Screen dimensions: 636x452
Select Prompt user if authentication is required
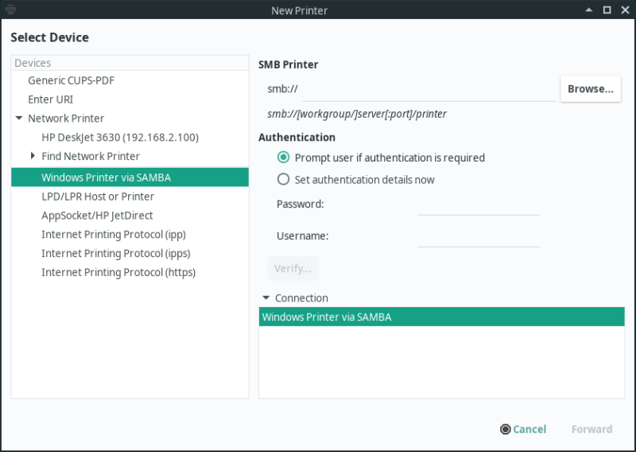(282, 158)
